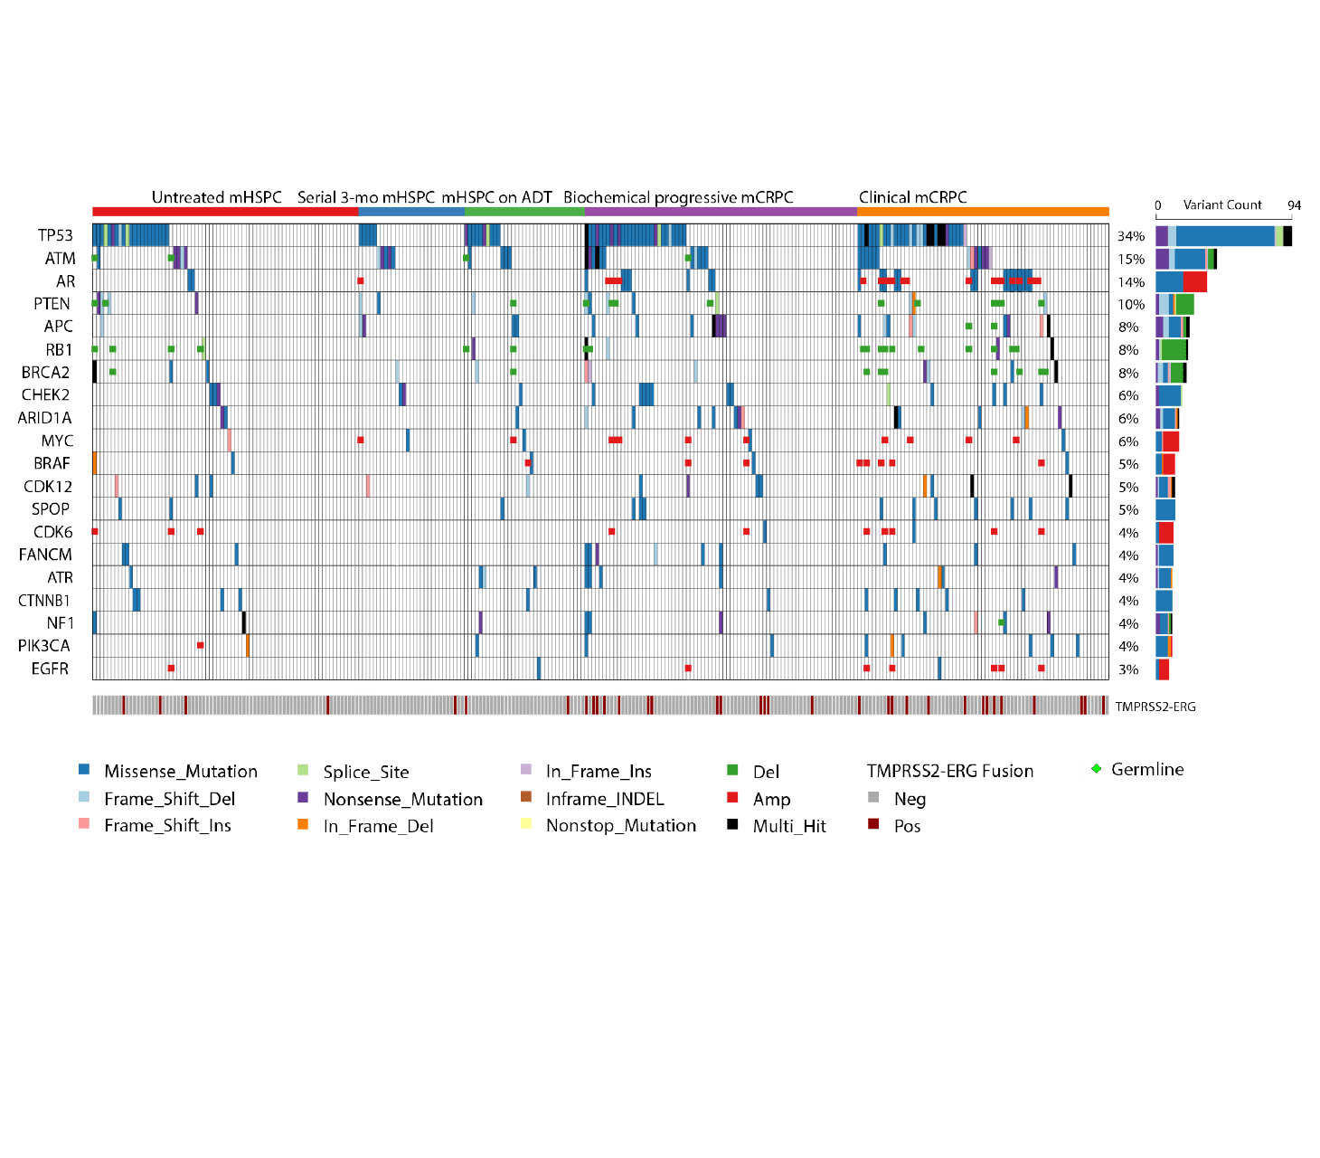This screenshot has height=1158, width=1320.
Task: Click the Missense_Mutation blue legend swatch
Action: coord(84,770)
